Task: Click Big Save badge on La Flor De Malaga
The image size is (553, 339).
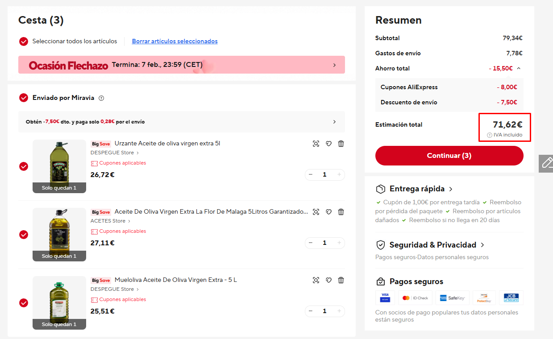Action: pos(101,212)
